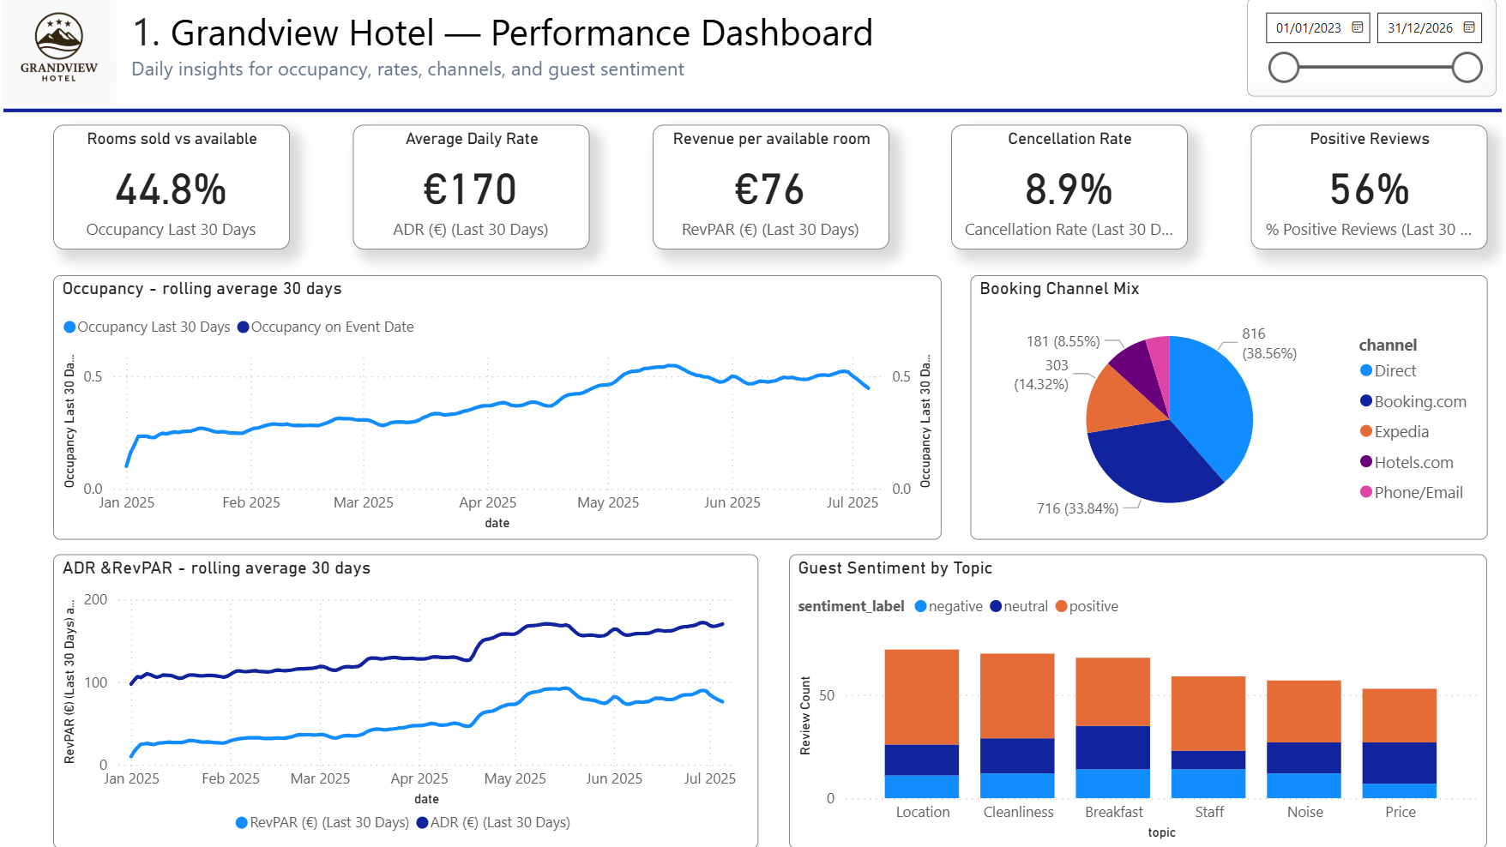
Task: Open the end date calendar picker
Action: tap(1470, 27)
